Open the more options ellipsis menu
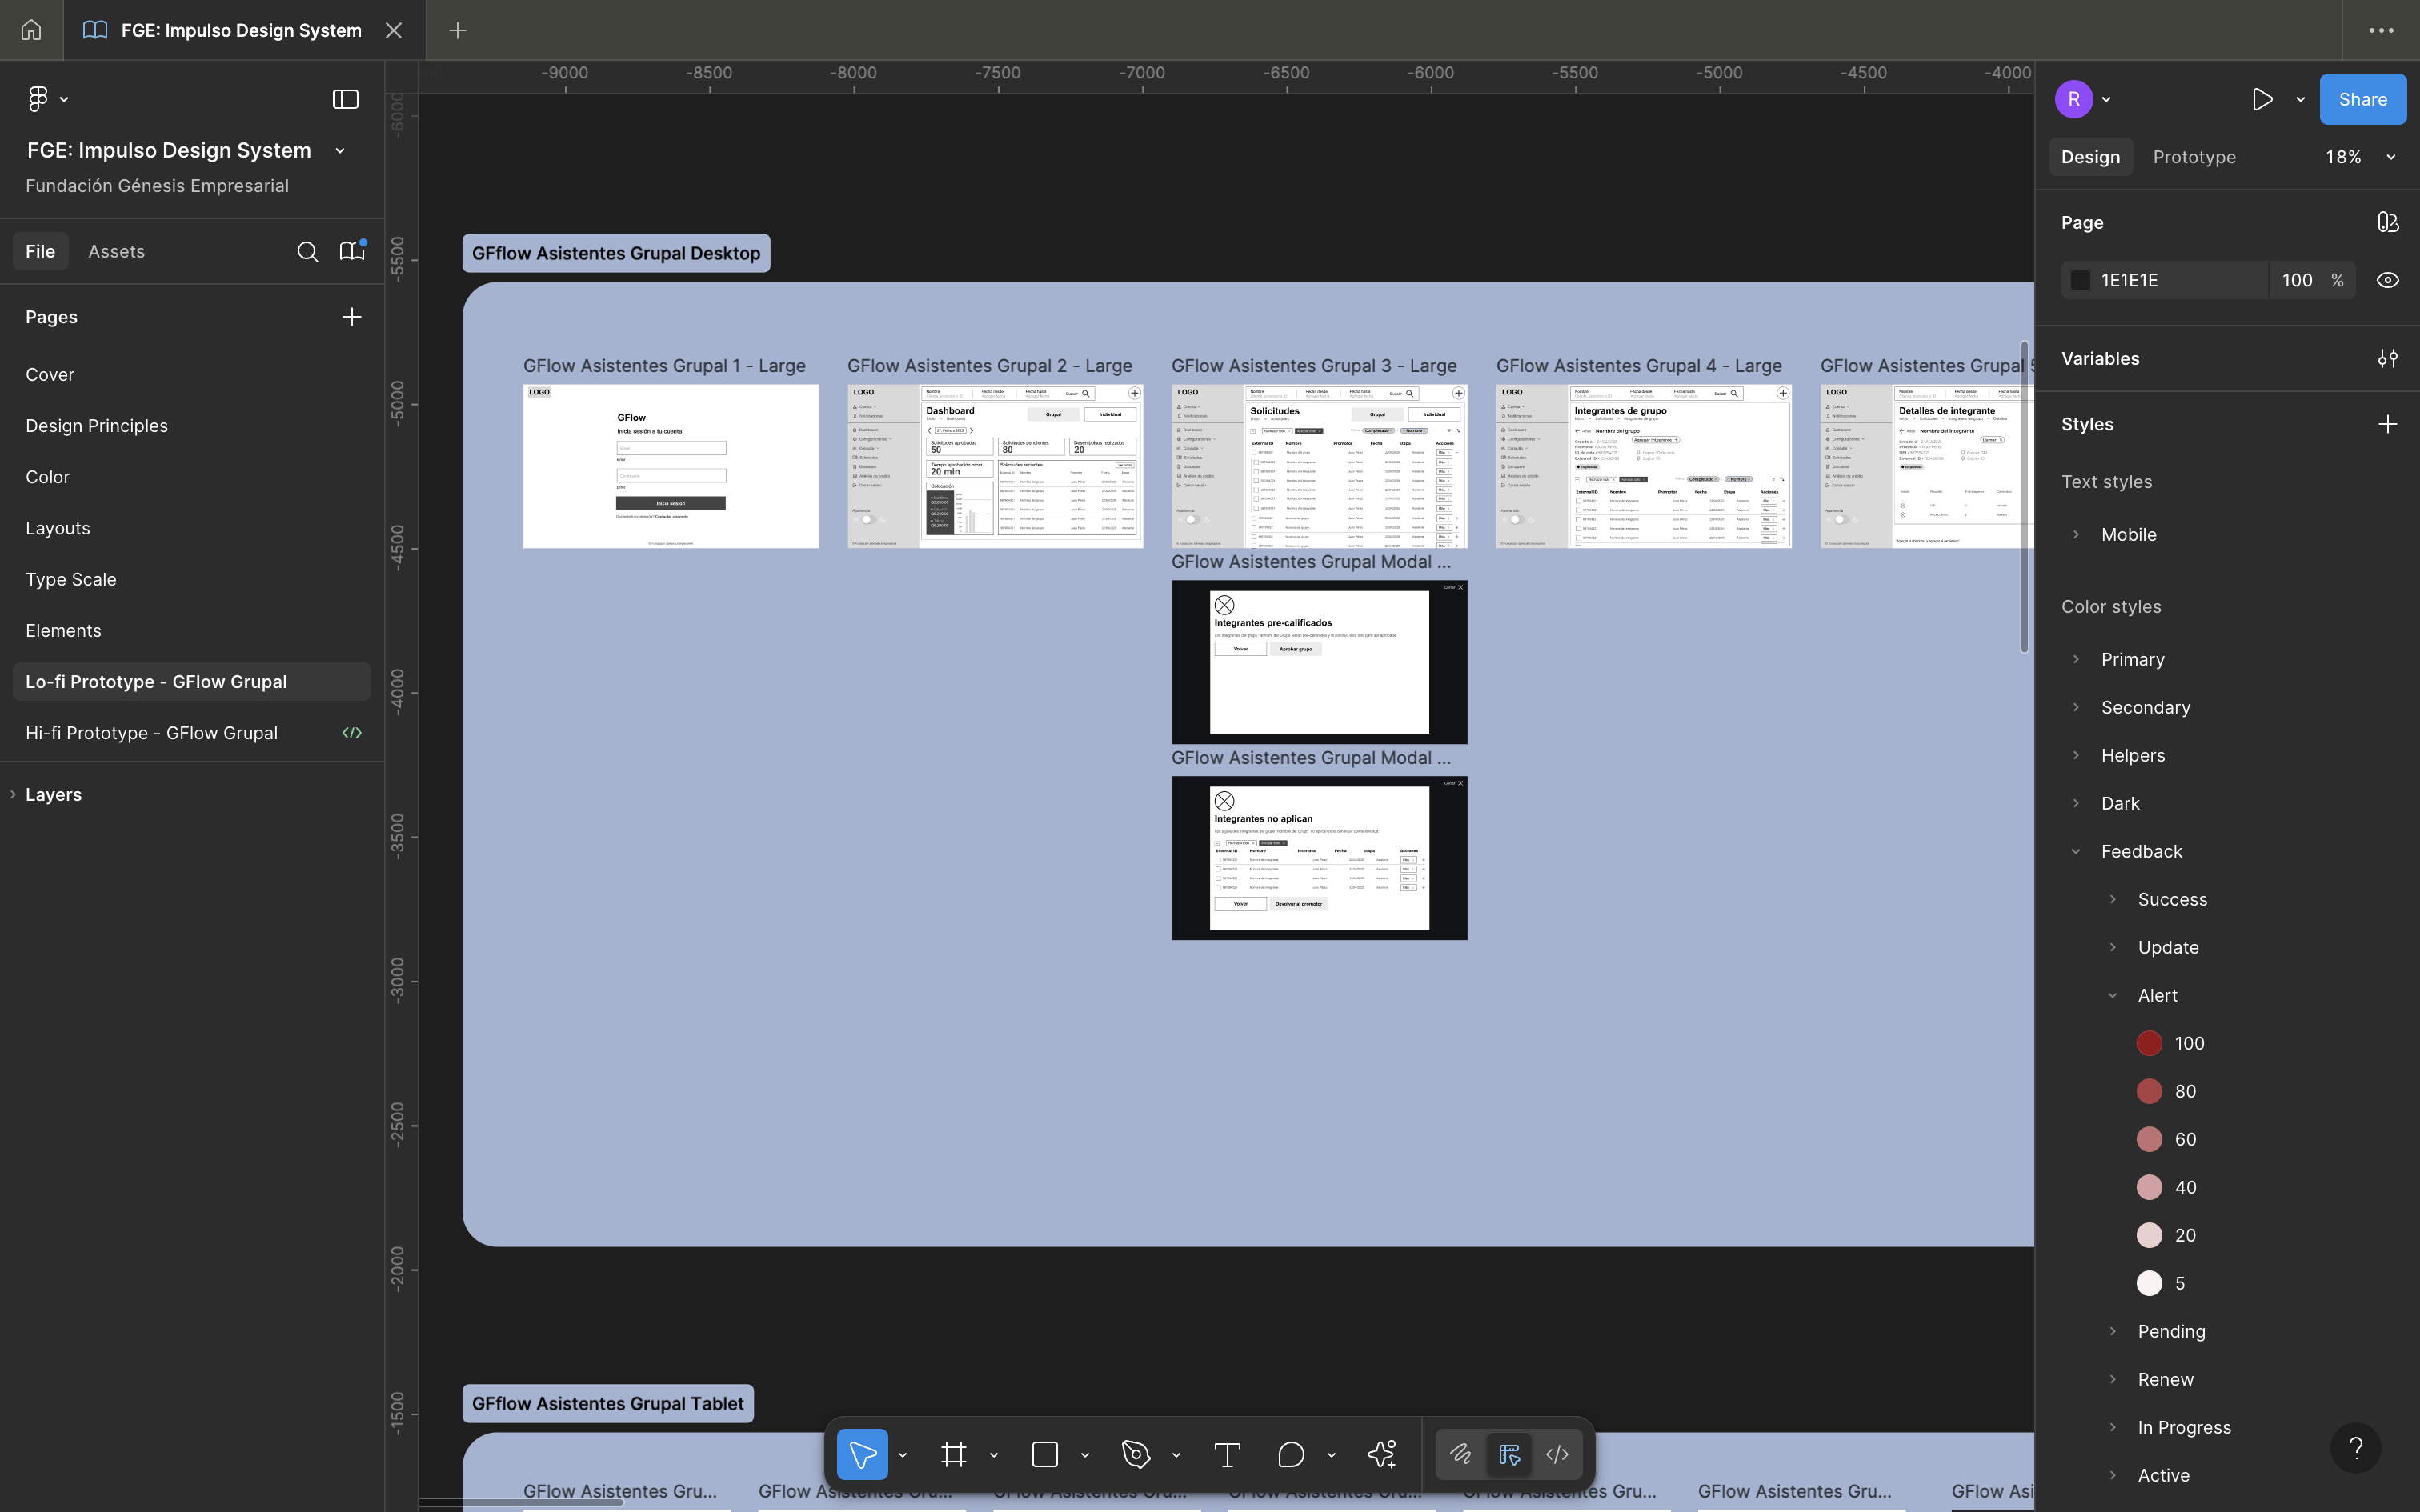This screenshot has width=2420, height=1512. point(2381,30)
